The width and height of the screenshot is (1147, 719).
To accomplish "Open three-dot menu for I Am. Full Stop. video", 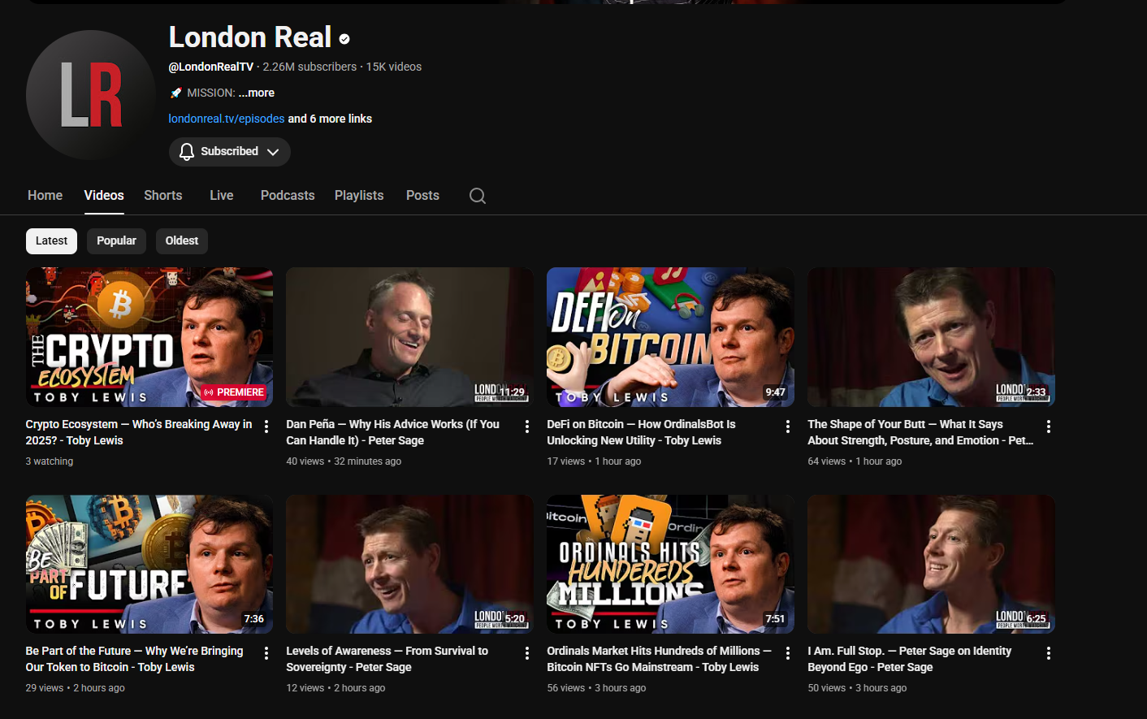I will (1049, 653).
